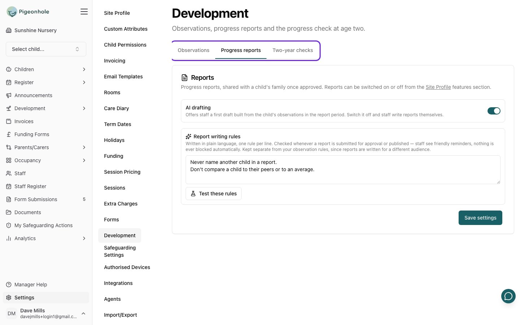Click the My Safeguarding Actions shield icon
Screen dimensions: 520x325
pyautogui.click(x=9, y=225)
